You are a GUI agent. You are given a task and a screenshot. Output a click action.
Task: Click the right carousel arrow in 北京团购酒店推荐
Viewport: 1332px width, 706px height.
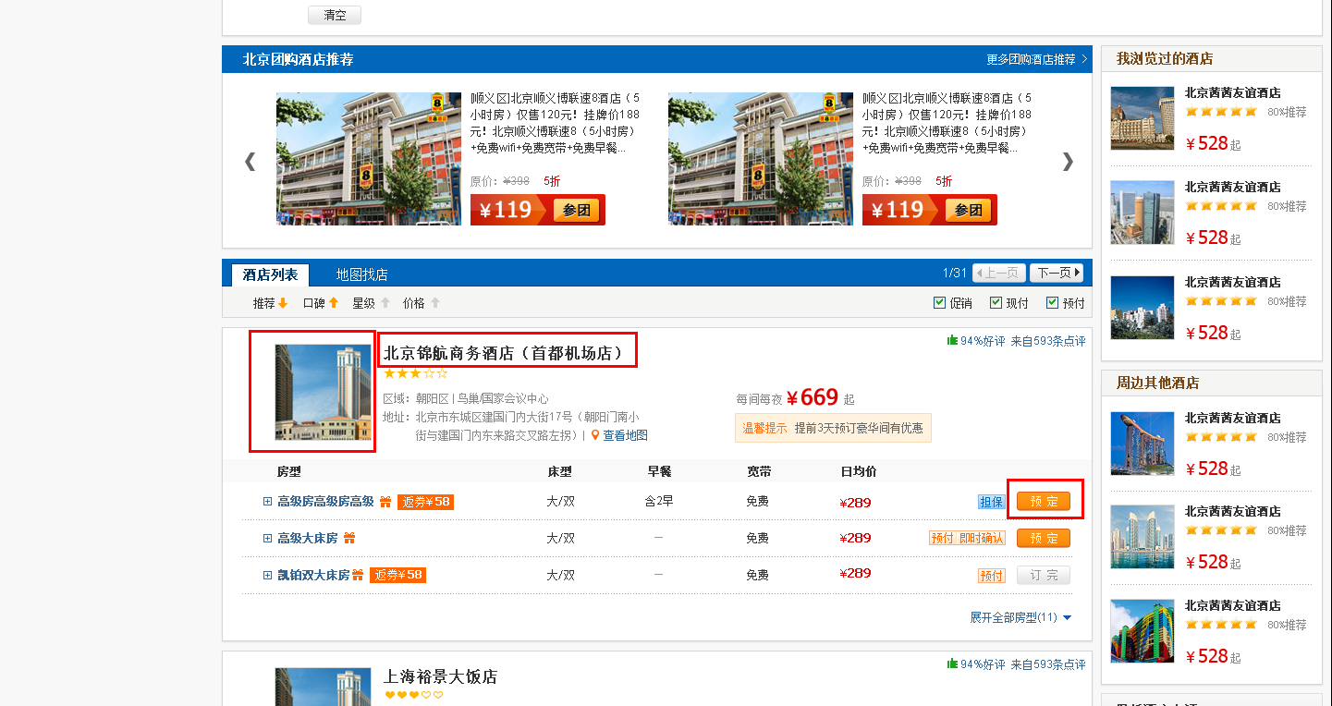click(1068, 162)
